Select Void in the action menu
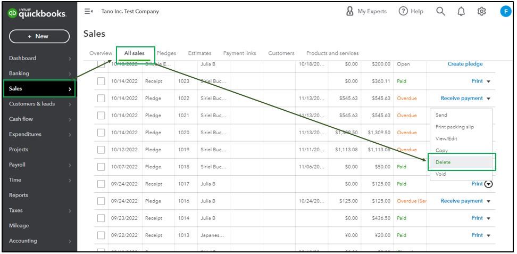517x254 pixels. 440,174
